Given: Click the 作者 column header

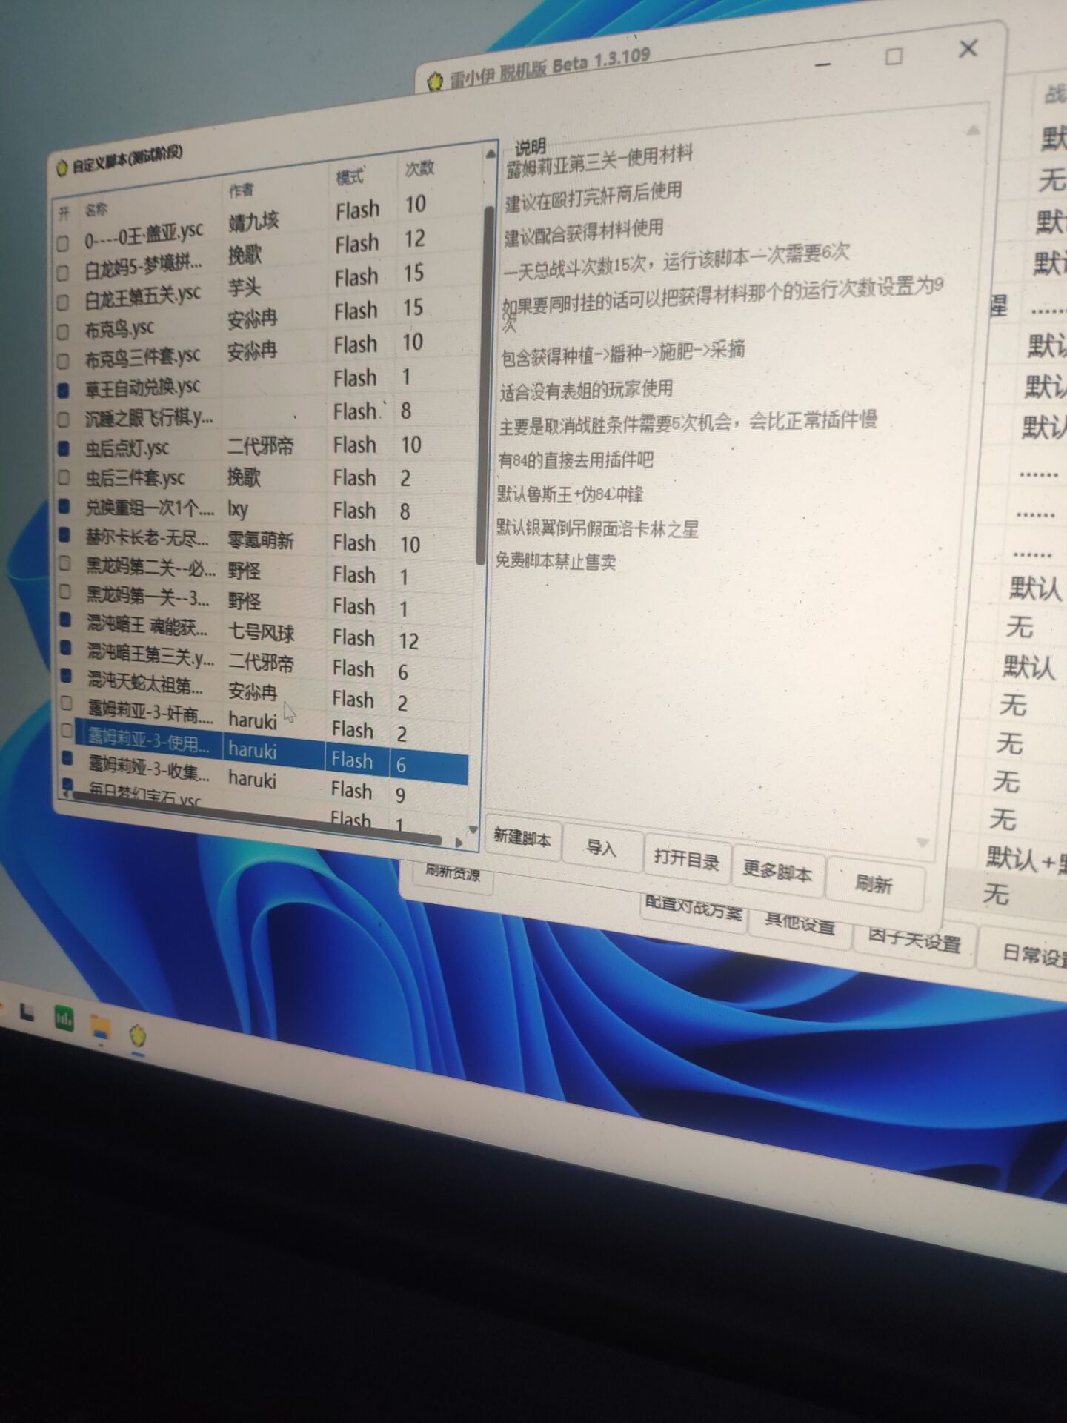Looking at the screenshot, I should pos(241,190).
